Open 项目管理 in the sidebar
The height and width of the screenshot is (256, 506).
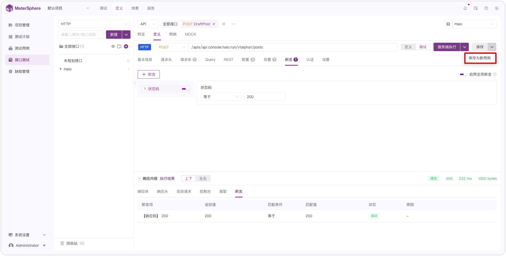click(x=28, y=25)
